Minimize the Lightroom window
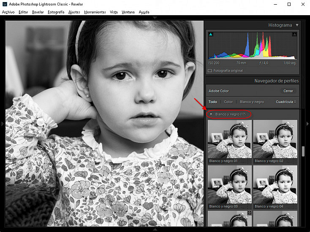Image resolution: width=310 pixels, height=232 pixels. tap(275, 4)
